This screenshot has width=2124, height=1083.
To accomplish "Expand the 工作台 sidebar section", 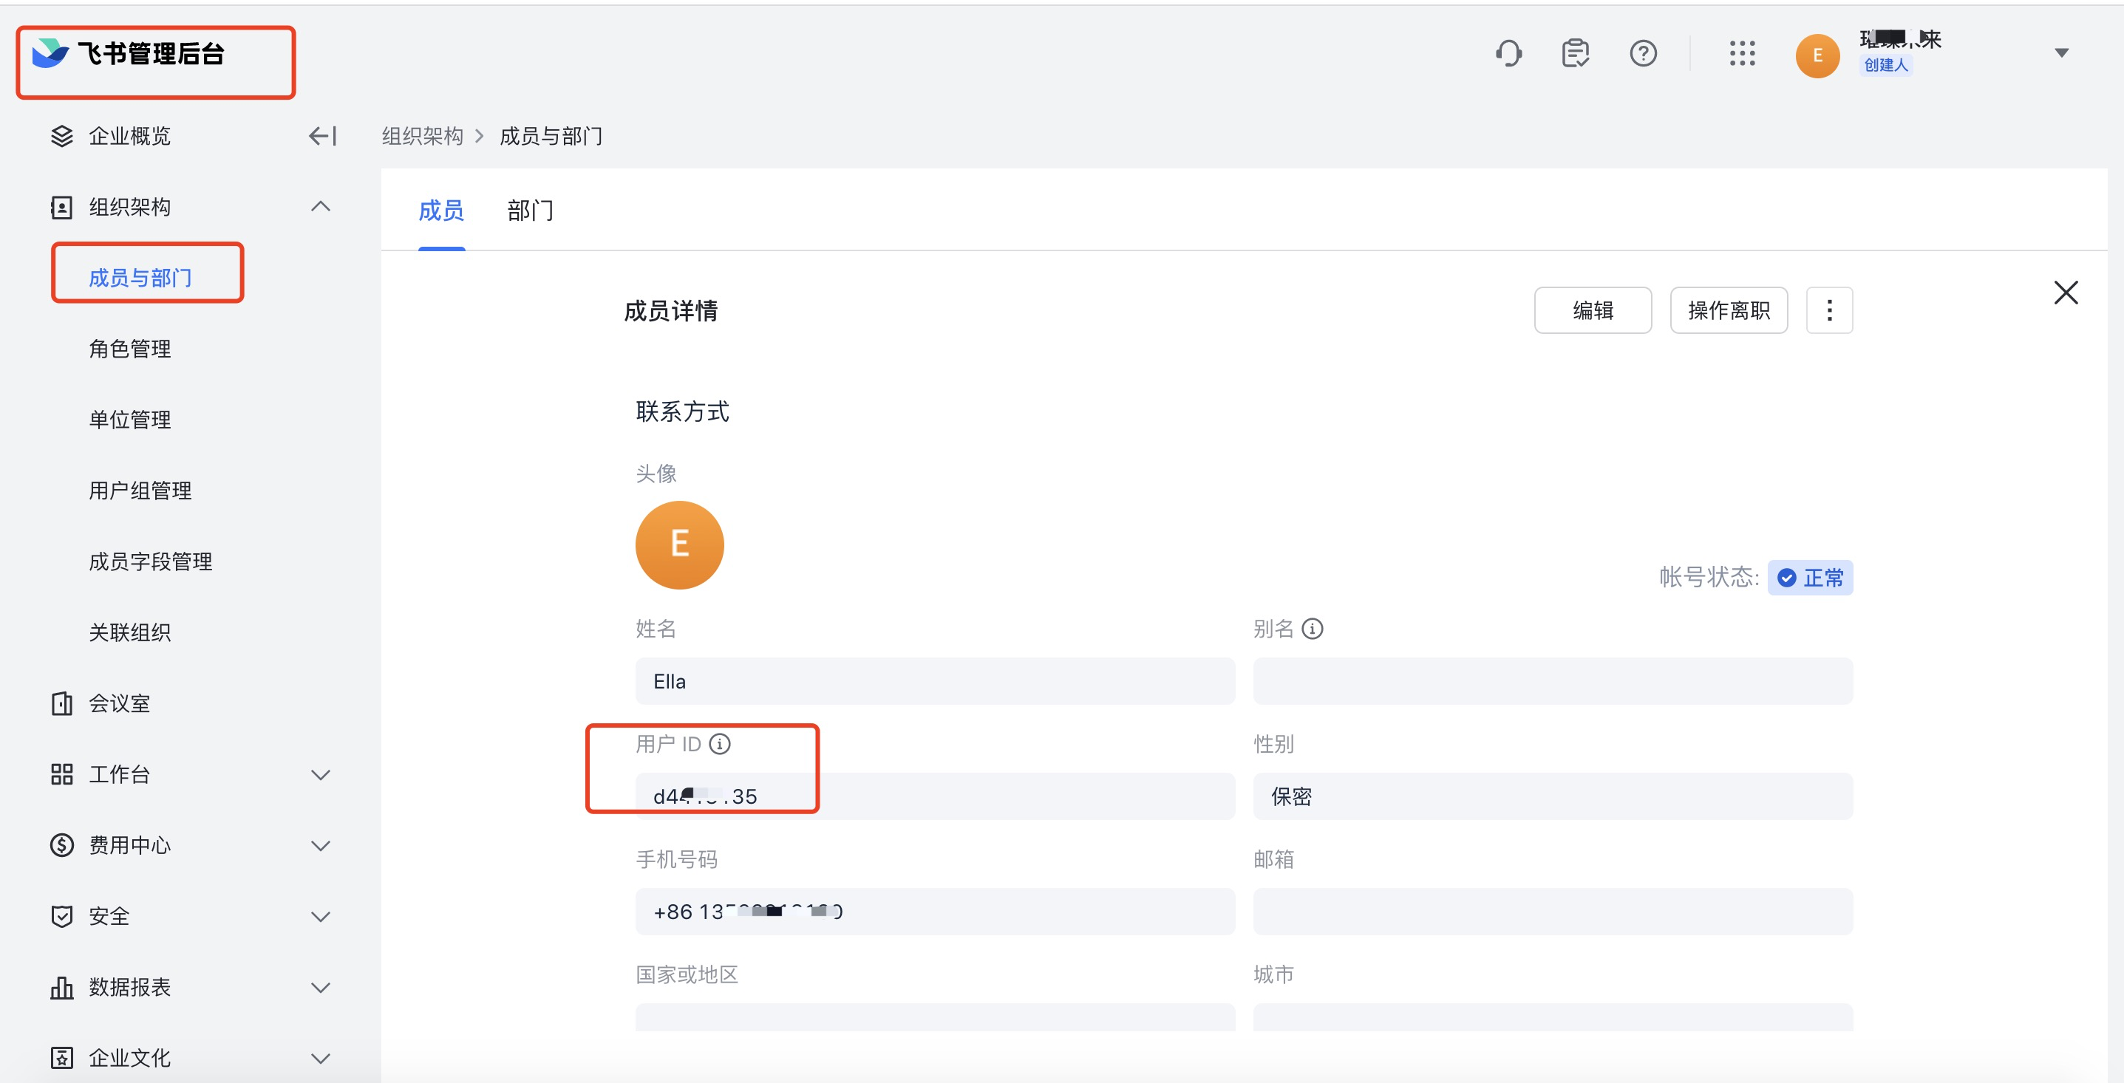I will coord(321,775).
